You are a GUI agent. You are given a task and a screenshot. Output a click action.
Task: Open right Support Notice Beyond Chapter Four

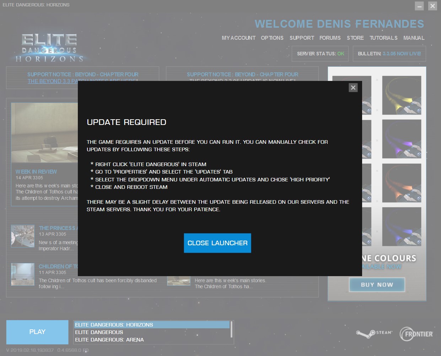tap(243, 75)
